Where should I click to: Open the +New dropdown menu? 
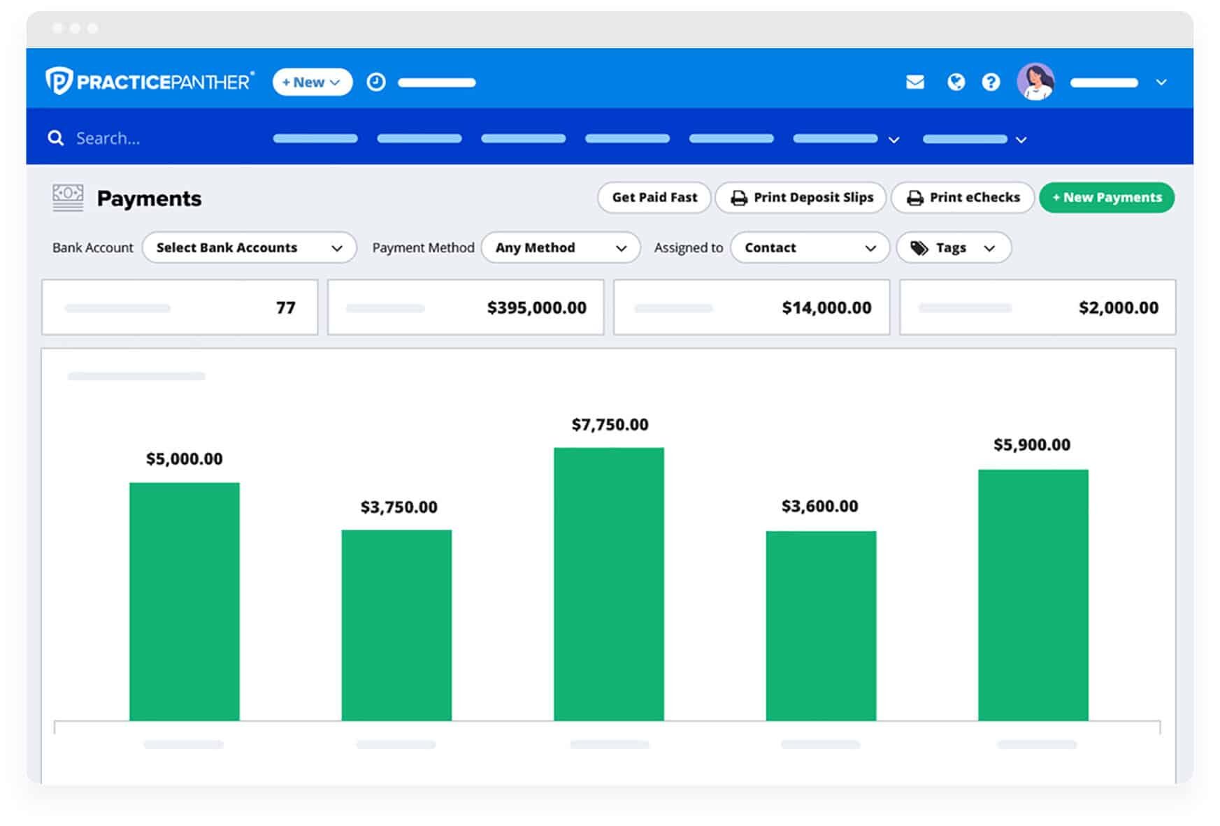click(x=312, y=82)
